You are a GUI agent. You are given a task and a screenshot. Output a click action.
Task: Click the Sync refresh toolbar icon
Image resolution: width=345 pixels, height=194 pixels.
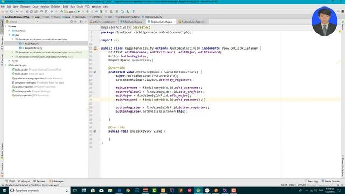11,12
